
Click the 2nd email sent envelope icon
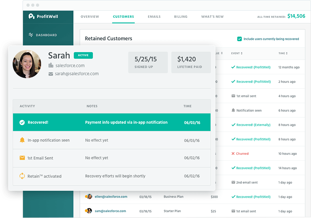click(233, 182)
